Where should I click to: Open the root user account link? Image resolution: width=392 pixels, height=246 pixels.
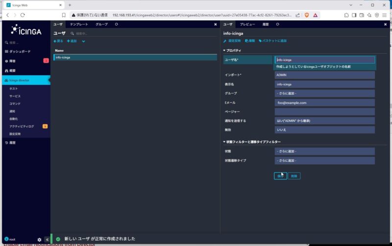pos(10,239)
